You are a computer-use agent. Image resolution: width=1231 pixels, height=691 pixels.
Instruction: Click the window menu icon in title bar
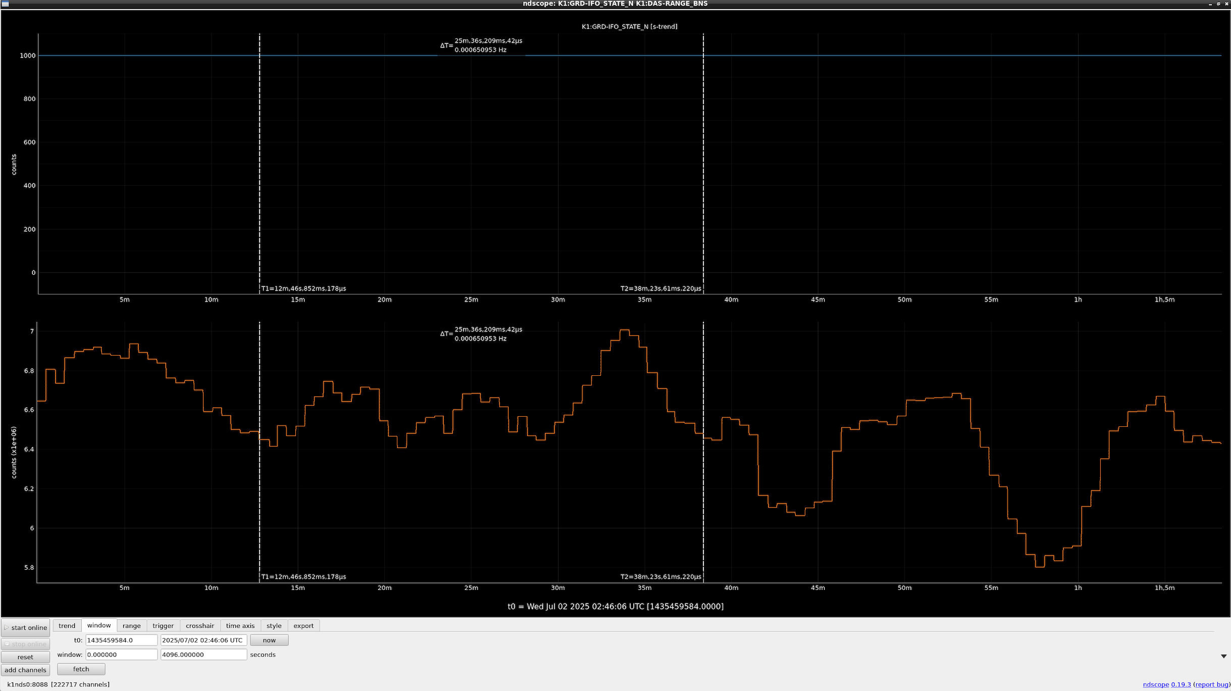tap(5, 4)
